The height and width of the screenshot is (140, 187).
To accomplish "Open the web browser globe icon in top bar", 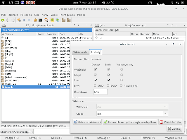I will [x=22, y=2].
